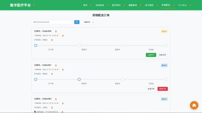Click the microphone icon next to order 1234567891
202x113 pixels.
pos(56,65)
